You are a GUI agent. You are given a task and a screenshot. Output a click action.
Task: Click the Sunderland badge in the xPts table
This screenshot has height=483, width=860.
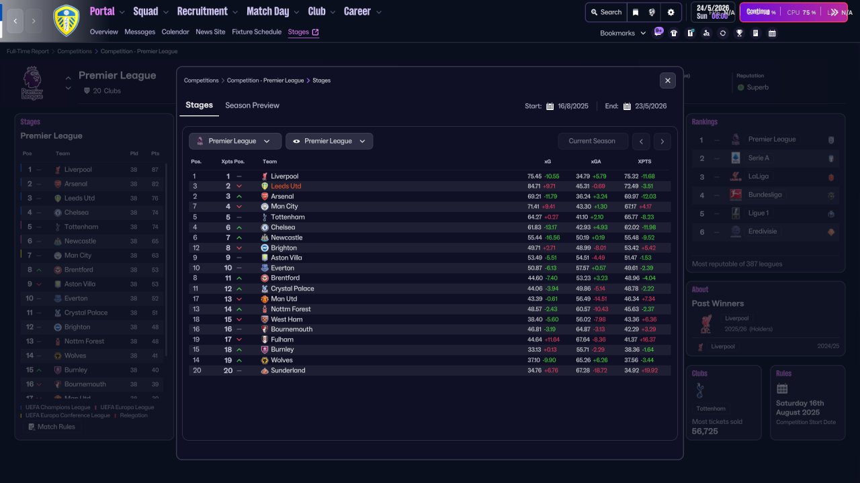(x=265, y=370)
